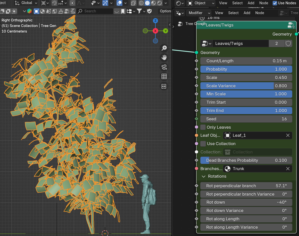Click the pan view hand icon
Screen dimensions: 299x236
[164, 57]
